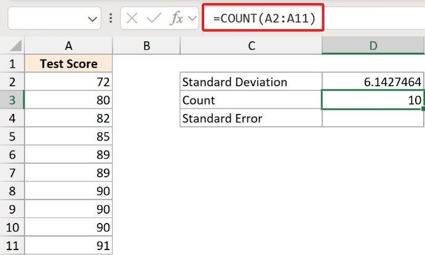Select the 90 cell in row 10
The height and width of the screenshot is (255, 425).
click(68, 227)
